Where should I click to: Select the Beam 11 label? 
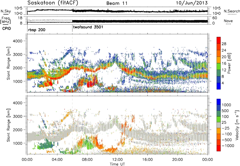(x=117, y=3)
